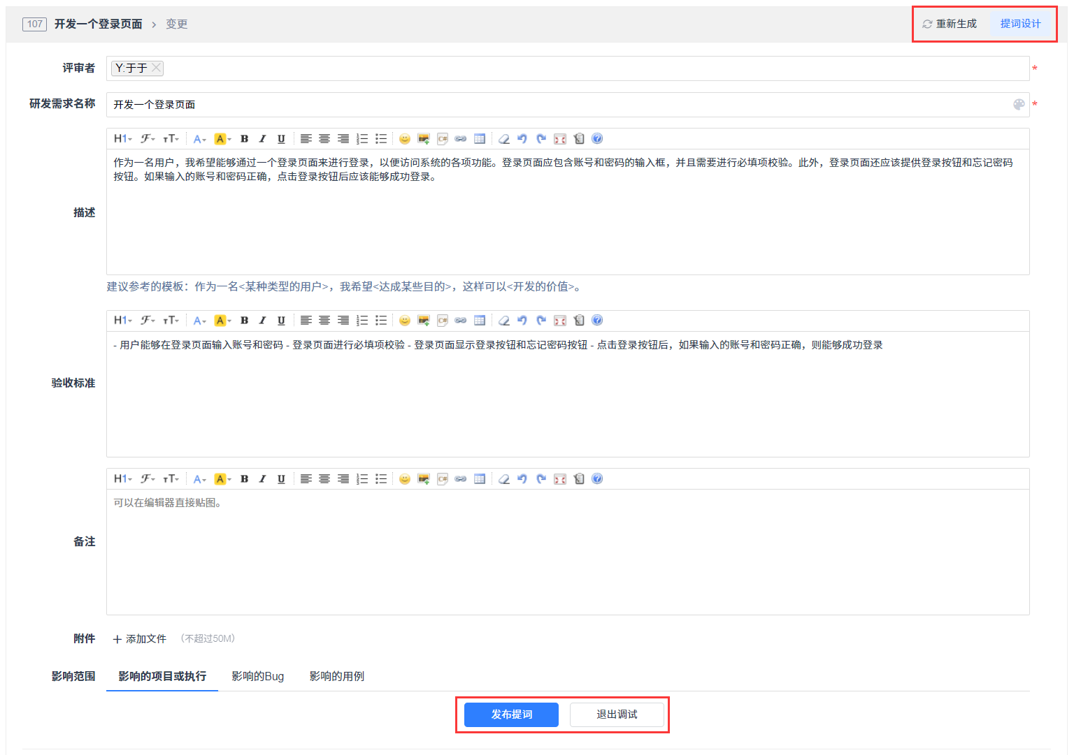Insert ordered list in 备注 editor
This screenshot has height=755, width=1074.
point(362,479)
